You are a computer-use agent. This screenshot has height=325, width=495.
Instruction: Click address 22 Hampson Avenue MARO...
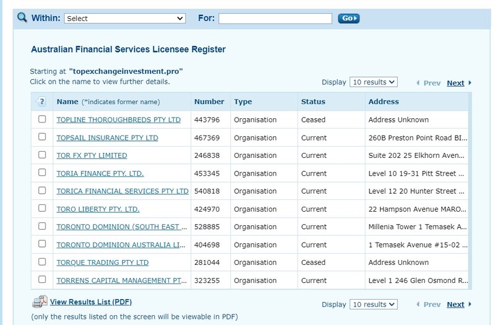click(417, 209)
